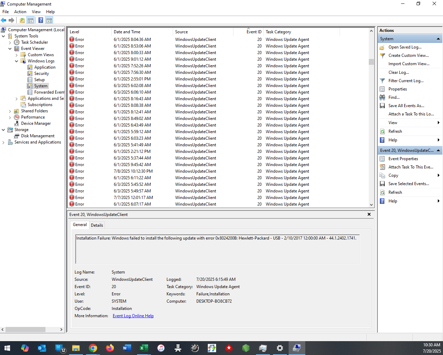Click the Save Selected Events disk icon
The width and height of the screenshot is (443, 355).
tap(382, 184)
